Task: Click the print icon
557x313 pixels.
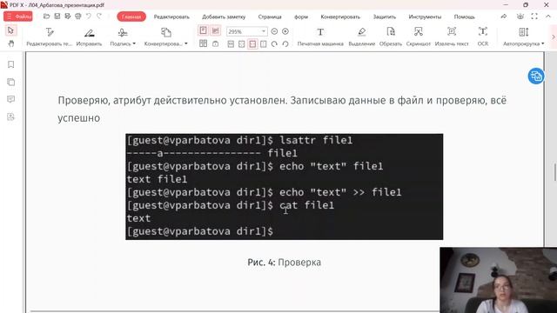Action: click(78, 17)
